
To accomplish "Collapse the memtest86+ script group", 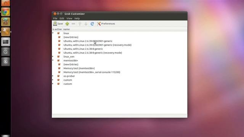I will [x=53, y=60].
